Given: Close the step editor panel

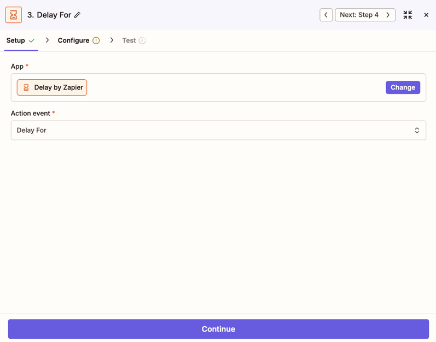Looking at the screenshot, I should pos(426,15).
